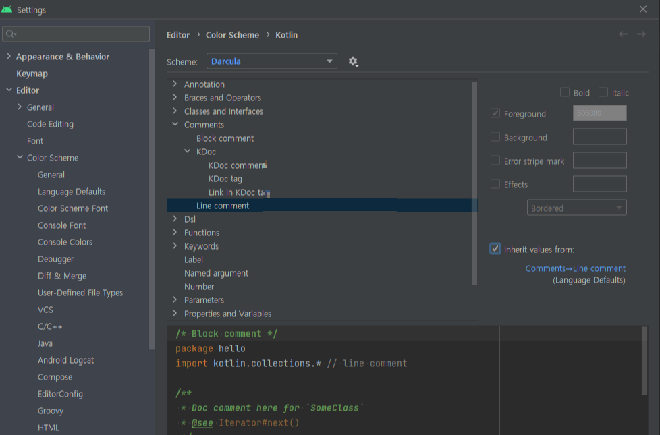Select VCS in the sidebar
Viewport: 660px width, 435px height.
point(45,310)
